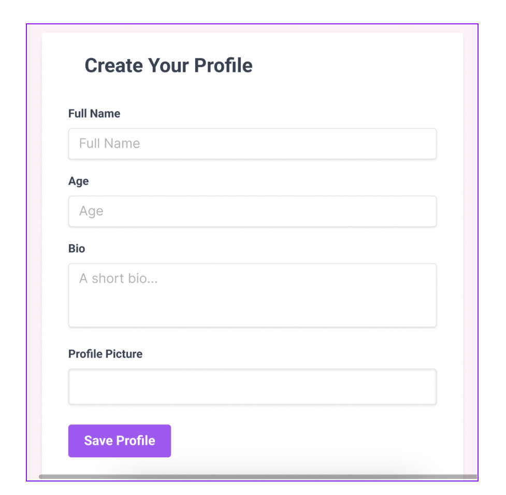Click the Profile Picture label
The height and width of the screenshot is (495, 506).
105,353
